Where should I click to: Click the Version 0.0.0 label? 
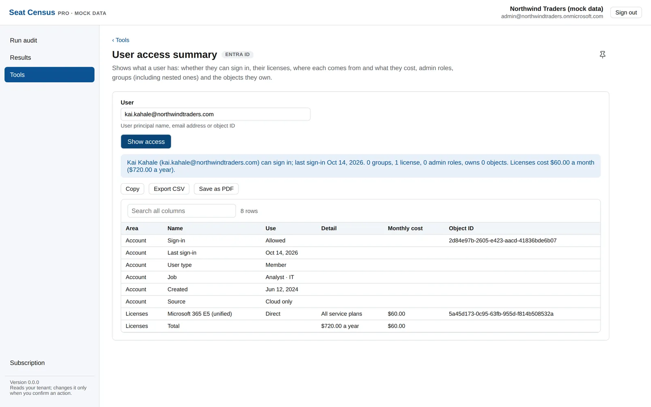24,382
